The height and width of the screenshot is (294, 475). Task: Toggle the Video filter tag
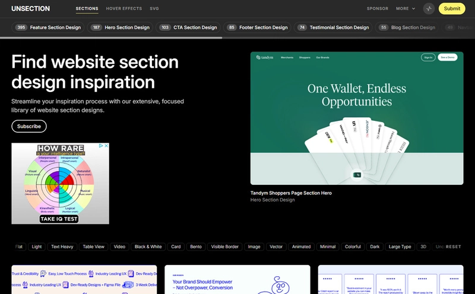pos(119,247)
